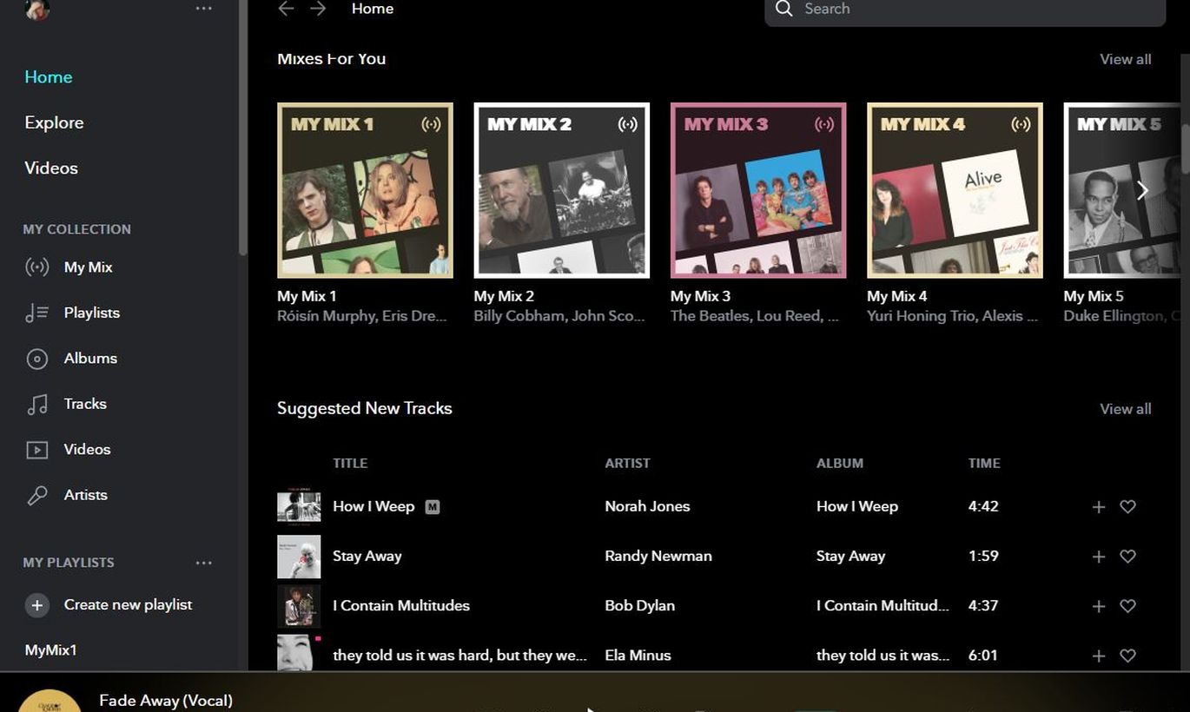Open the My Mix 2 cover
This screenshot has width=1190, height=712.
[x=562, y=190]
